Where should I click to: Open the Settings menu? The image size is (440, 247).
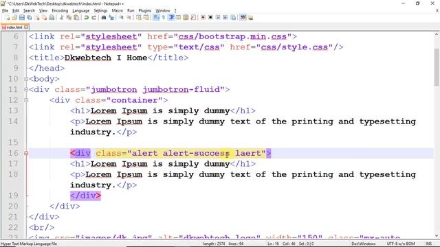pyautogui.click(x=100, y=11)
